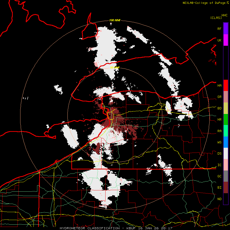The height and width of the screenshot is (230, 230).
Task: Click the IC legend label
Action: 219,165
